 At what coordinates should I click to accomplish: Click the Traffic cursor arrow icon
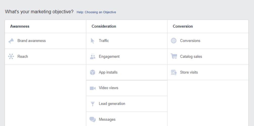click(93, 41)
